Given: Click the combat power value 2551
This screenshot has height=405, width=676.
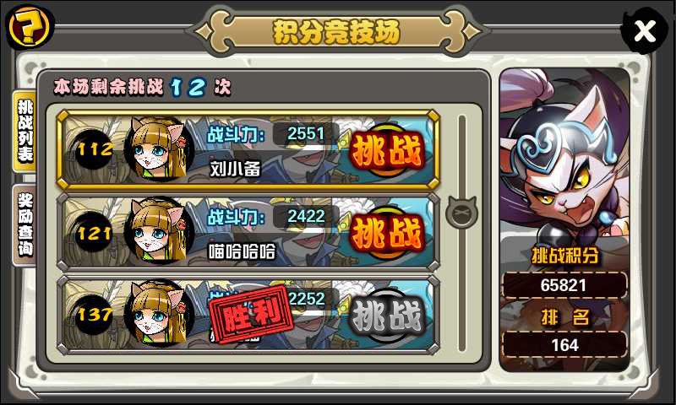Looking at the screenshot, I should point(306,134).
